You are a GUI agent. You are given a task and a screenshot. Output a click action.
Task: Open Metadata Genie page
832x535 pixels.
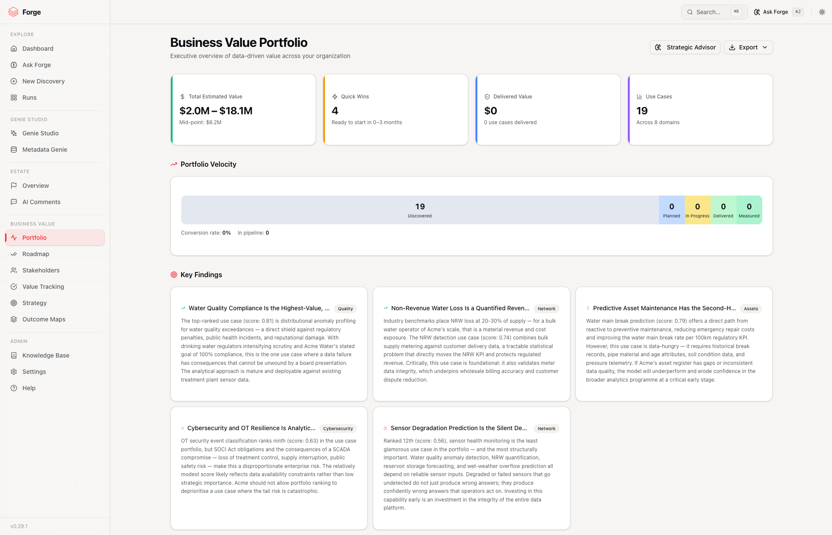pyautogui.click(x=55, y=150)
